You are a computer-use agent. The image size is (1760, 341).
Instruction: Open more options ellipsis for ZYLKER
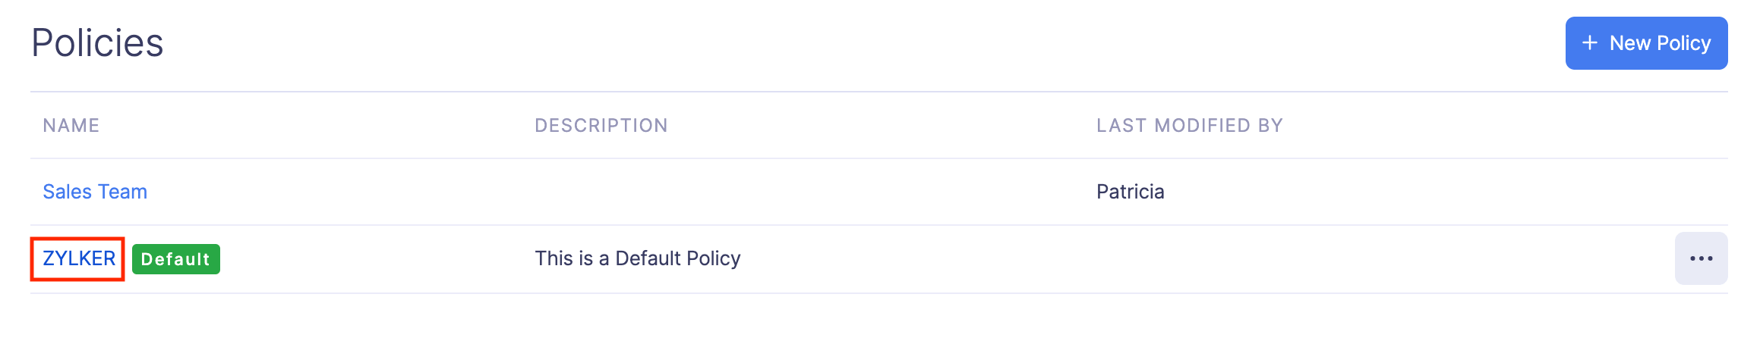[1701, 258]
